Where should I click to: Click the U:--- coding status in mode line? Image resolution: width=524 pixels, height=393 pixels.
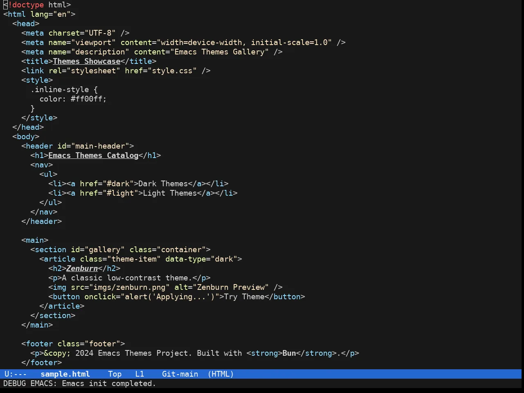pos(15,374)
